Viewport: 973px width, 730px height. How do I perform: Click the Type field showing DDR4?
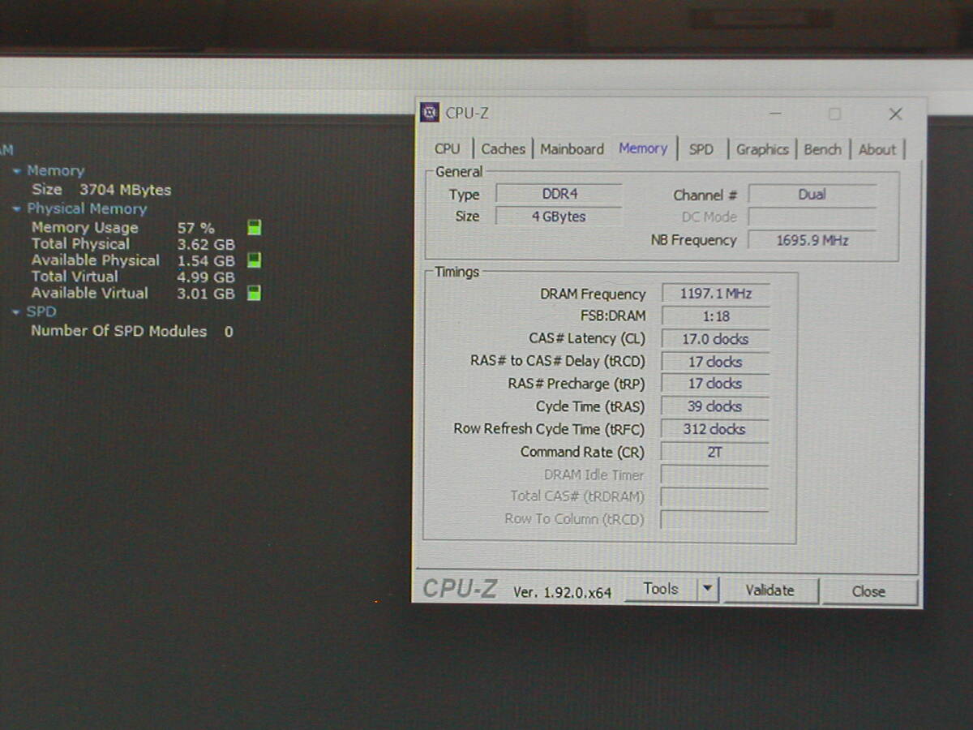(x=559, y=195)
